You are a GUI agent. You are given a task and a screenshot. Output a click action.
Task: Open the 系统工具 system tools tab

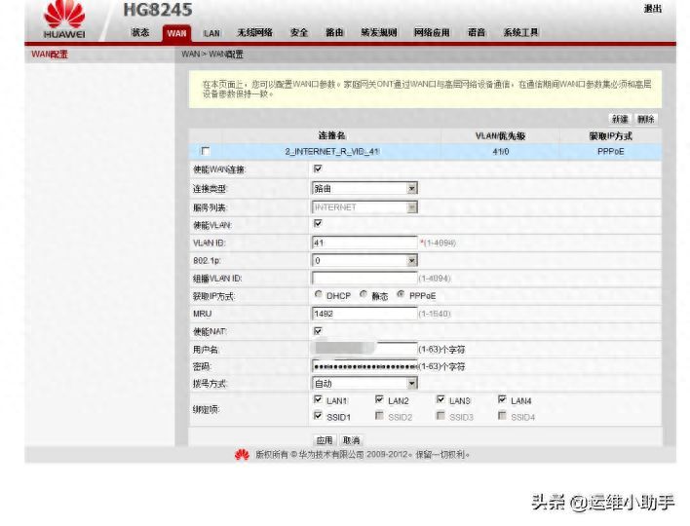coord(521,32)
